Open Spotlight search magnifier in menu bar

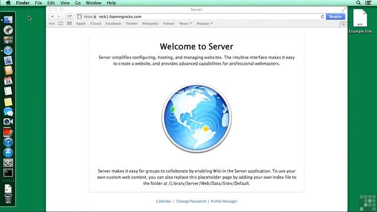(x=358, y=3)
